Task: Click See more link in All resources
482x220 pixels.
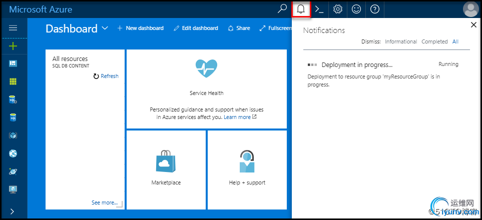Action: click(x=105, y=202)
